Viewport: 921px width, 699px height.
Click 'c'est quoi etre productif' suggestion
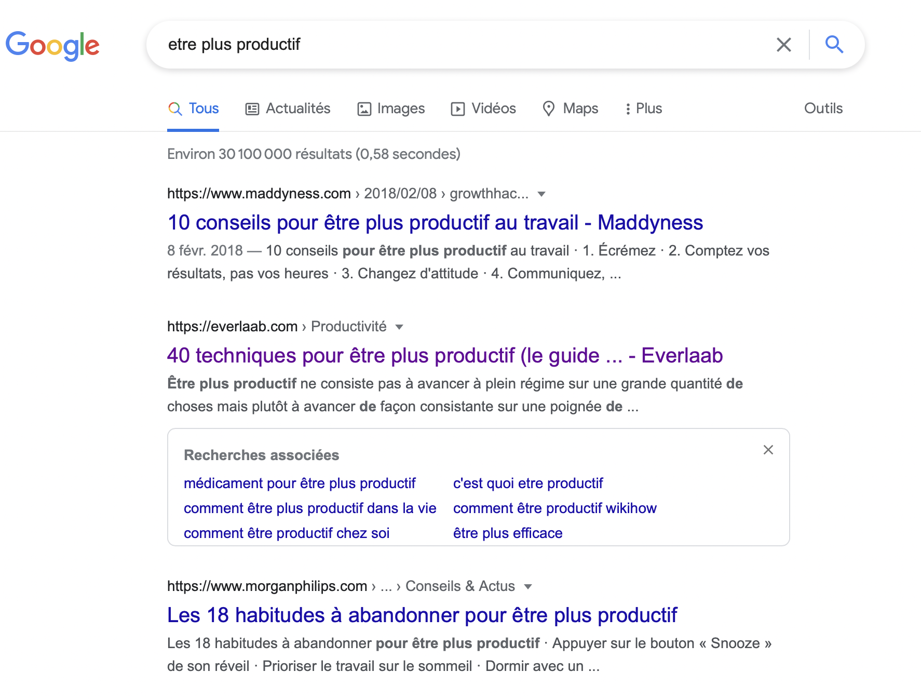pos(528,483)
